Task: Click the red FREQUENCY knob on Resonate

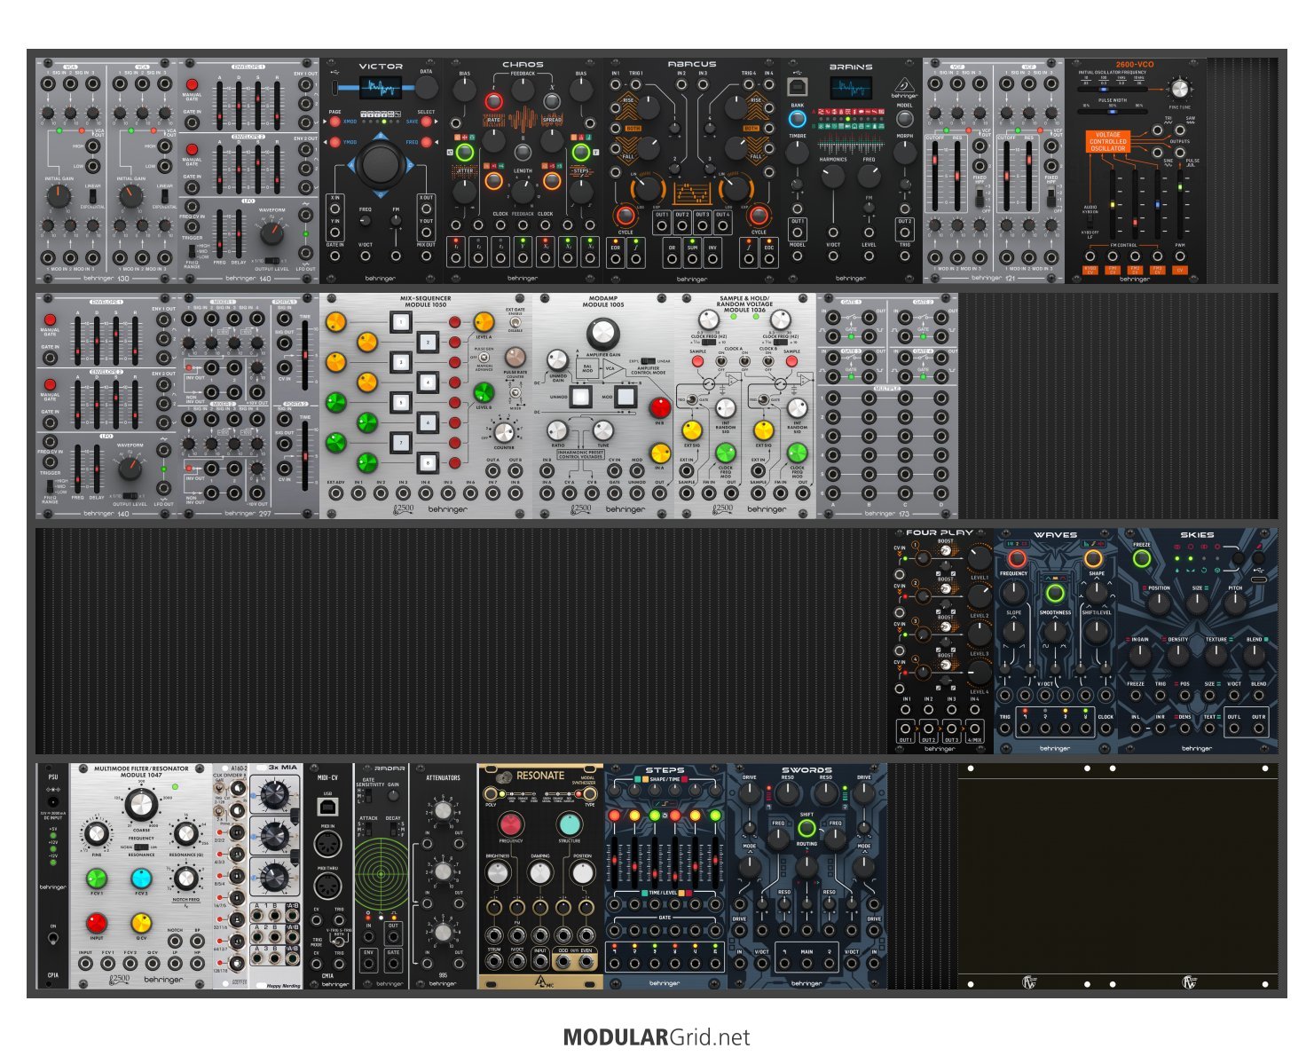Action: pyautogui.click(x=511, y=824)
